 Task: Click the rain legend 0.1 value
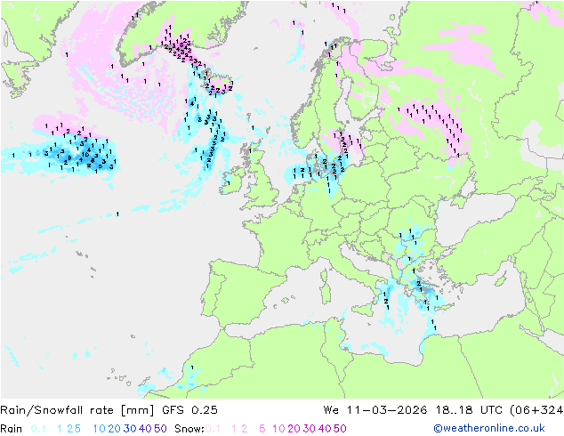point(38,429)
